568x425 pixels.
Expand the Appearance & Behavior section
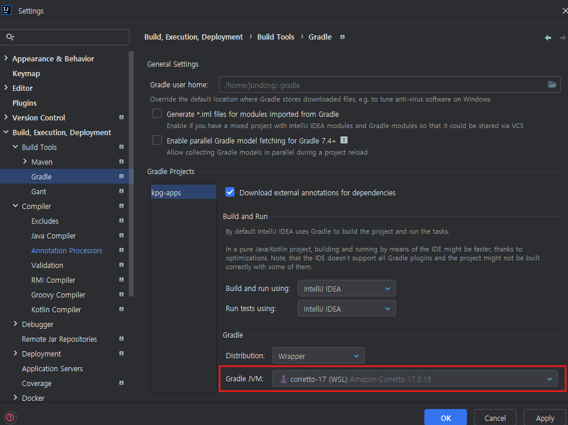[6, 58]
